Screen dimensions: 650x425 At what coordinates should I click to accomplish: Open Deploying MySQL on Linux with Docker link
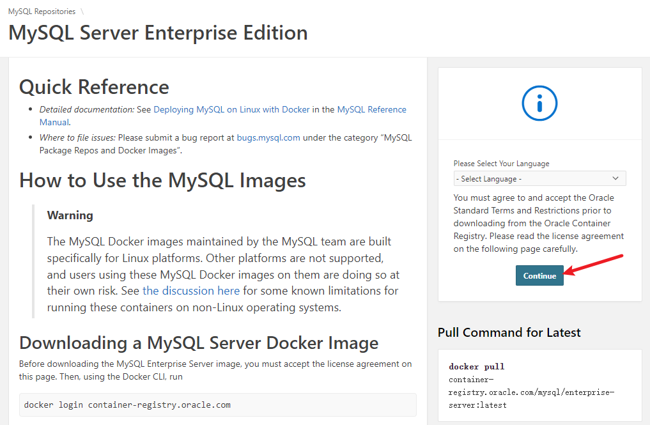231,109
